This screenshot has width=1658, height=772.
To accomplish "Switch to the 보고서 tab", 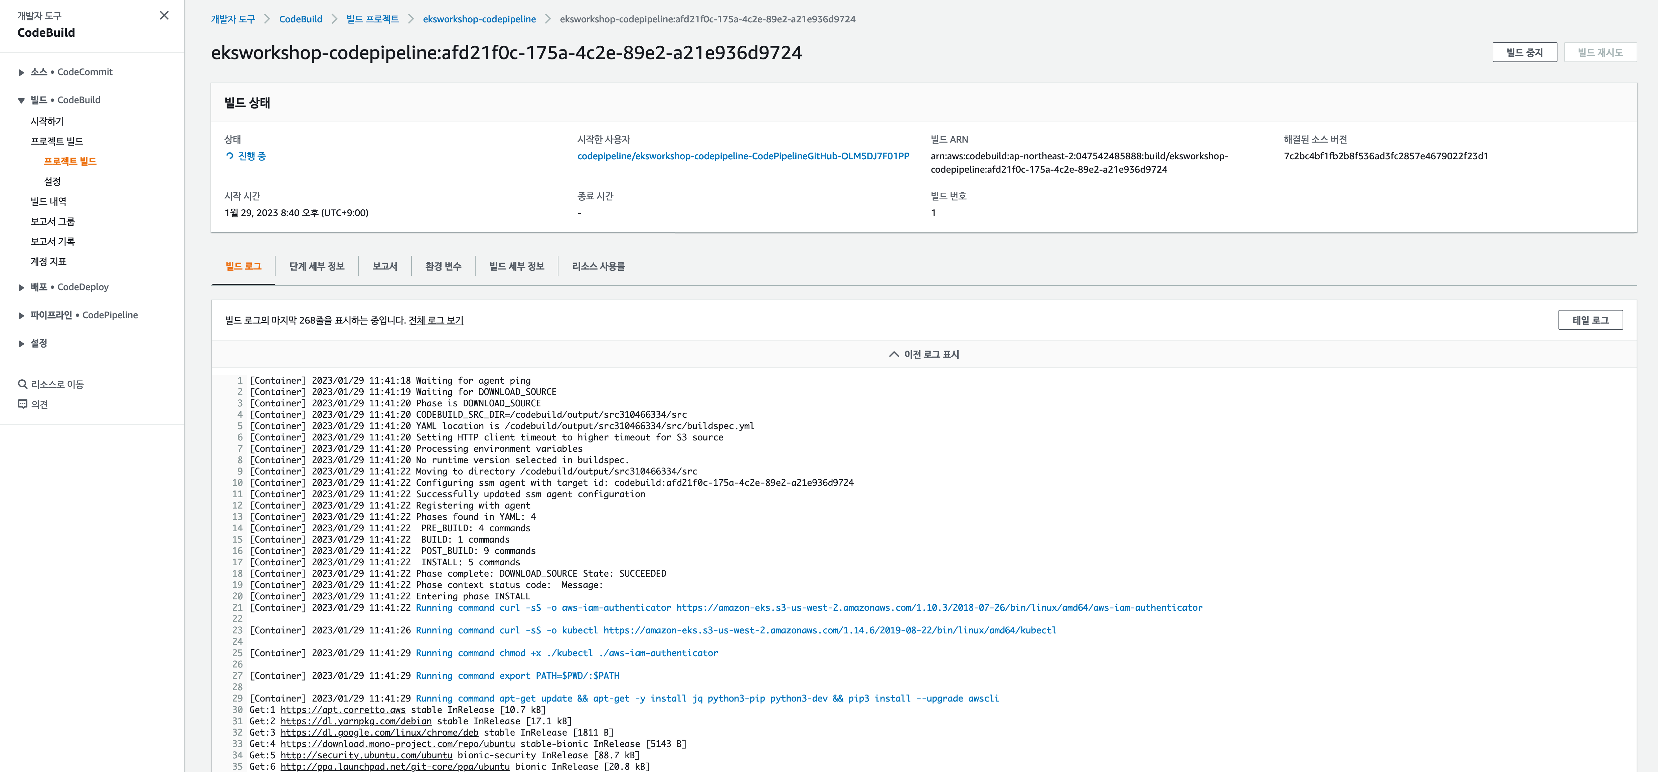I will [385, 266].
